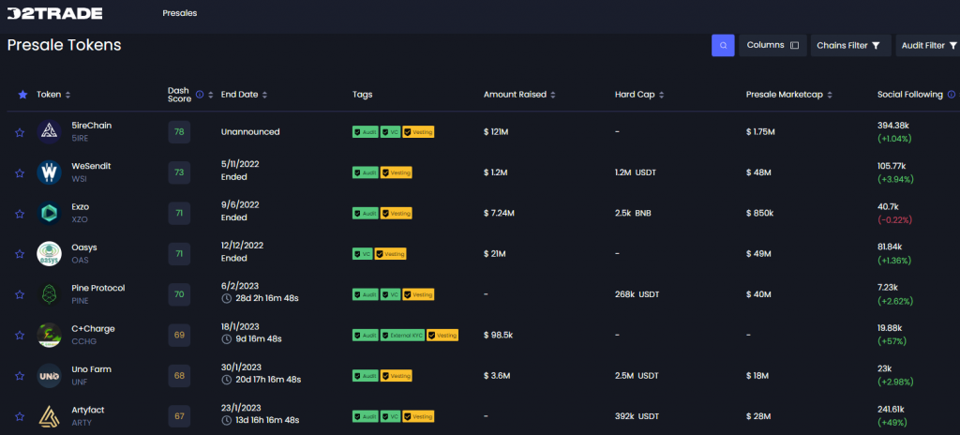Click Pine Protocol's countdown clock icon
The height and width of the screenshot is (435, 960).
226,298
